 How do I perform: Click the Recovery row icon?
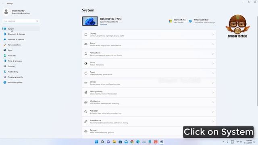click(86, 131)
